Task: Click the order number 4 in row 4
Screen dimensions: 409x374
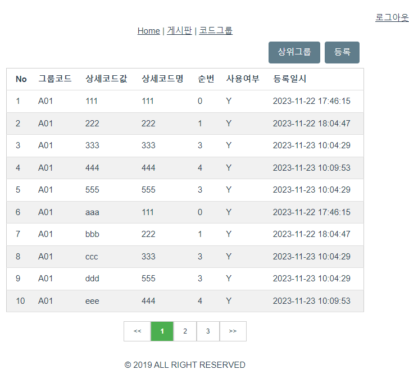Action: click(x=200, y=168)
